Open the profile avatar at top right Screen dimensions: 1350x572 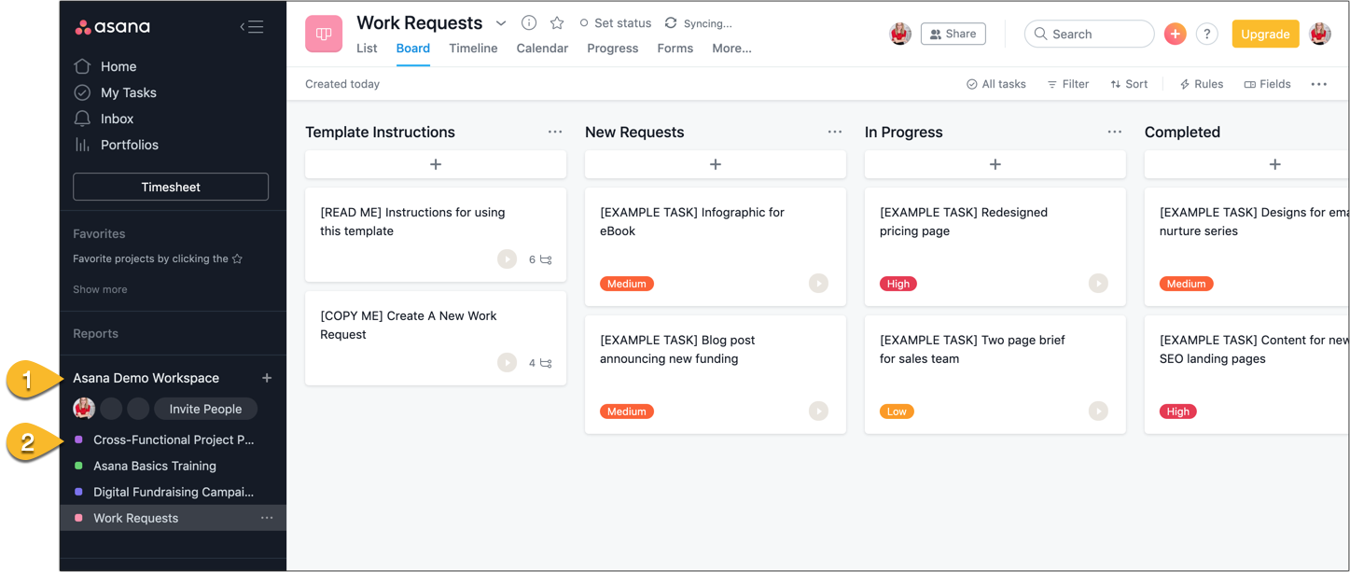point(1320,35)
